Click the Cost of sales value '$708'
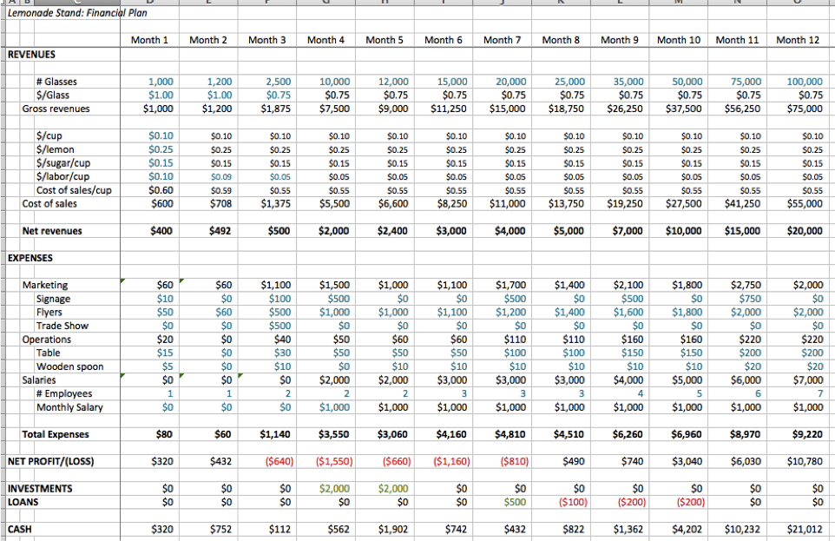 (x=220, y=203)
